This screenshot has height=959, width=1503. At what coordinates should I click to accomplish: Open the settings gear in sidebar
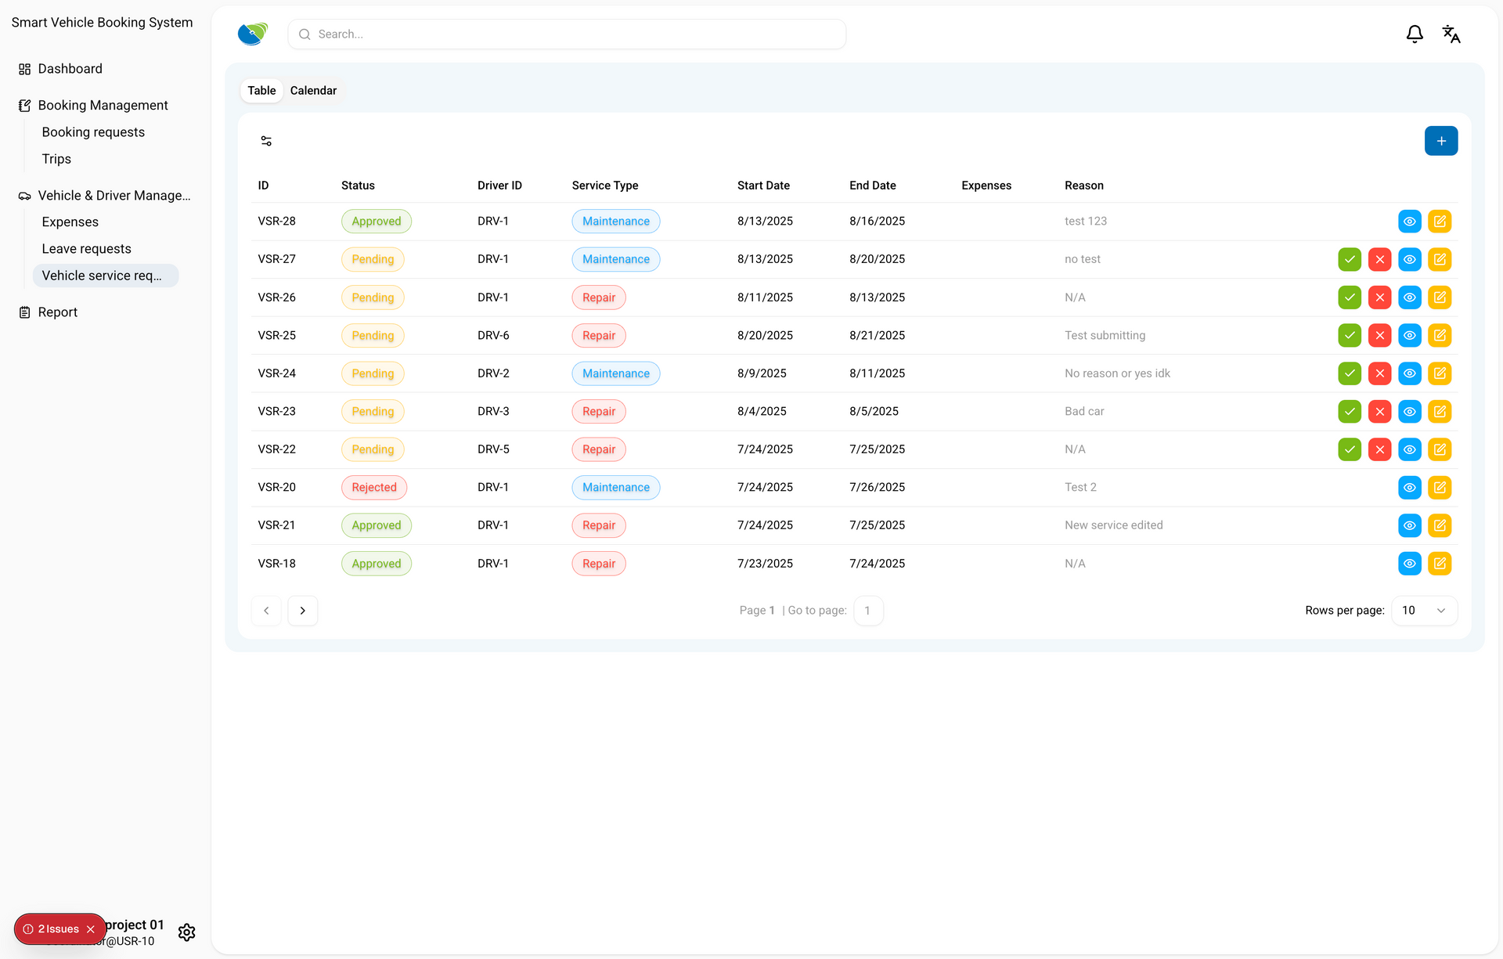pyautogui.click(x=186, y=932)
